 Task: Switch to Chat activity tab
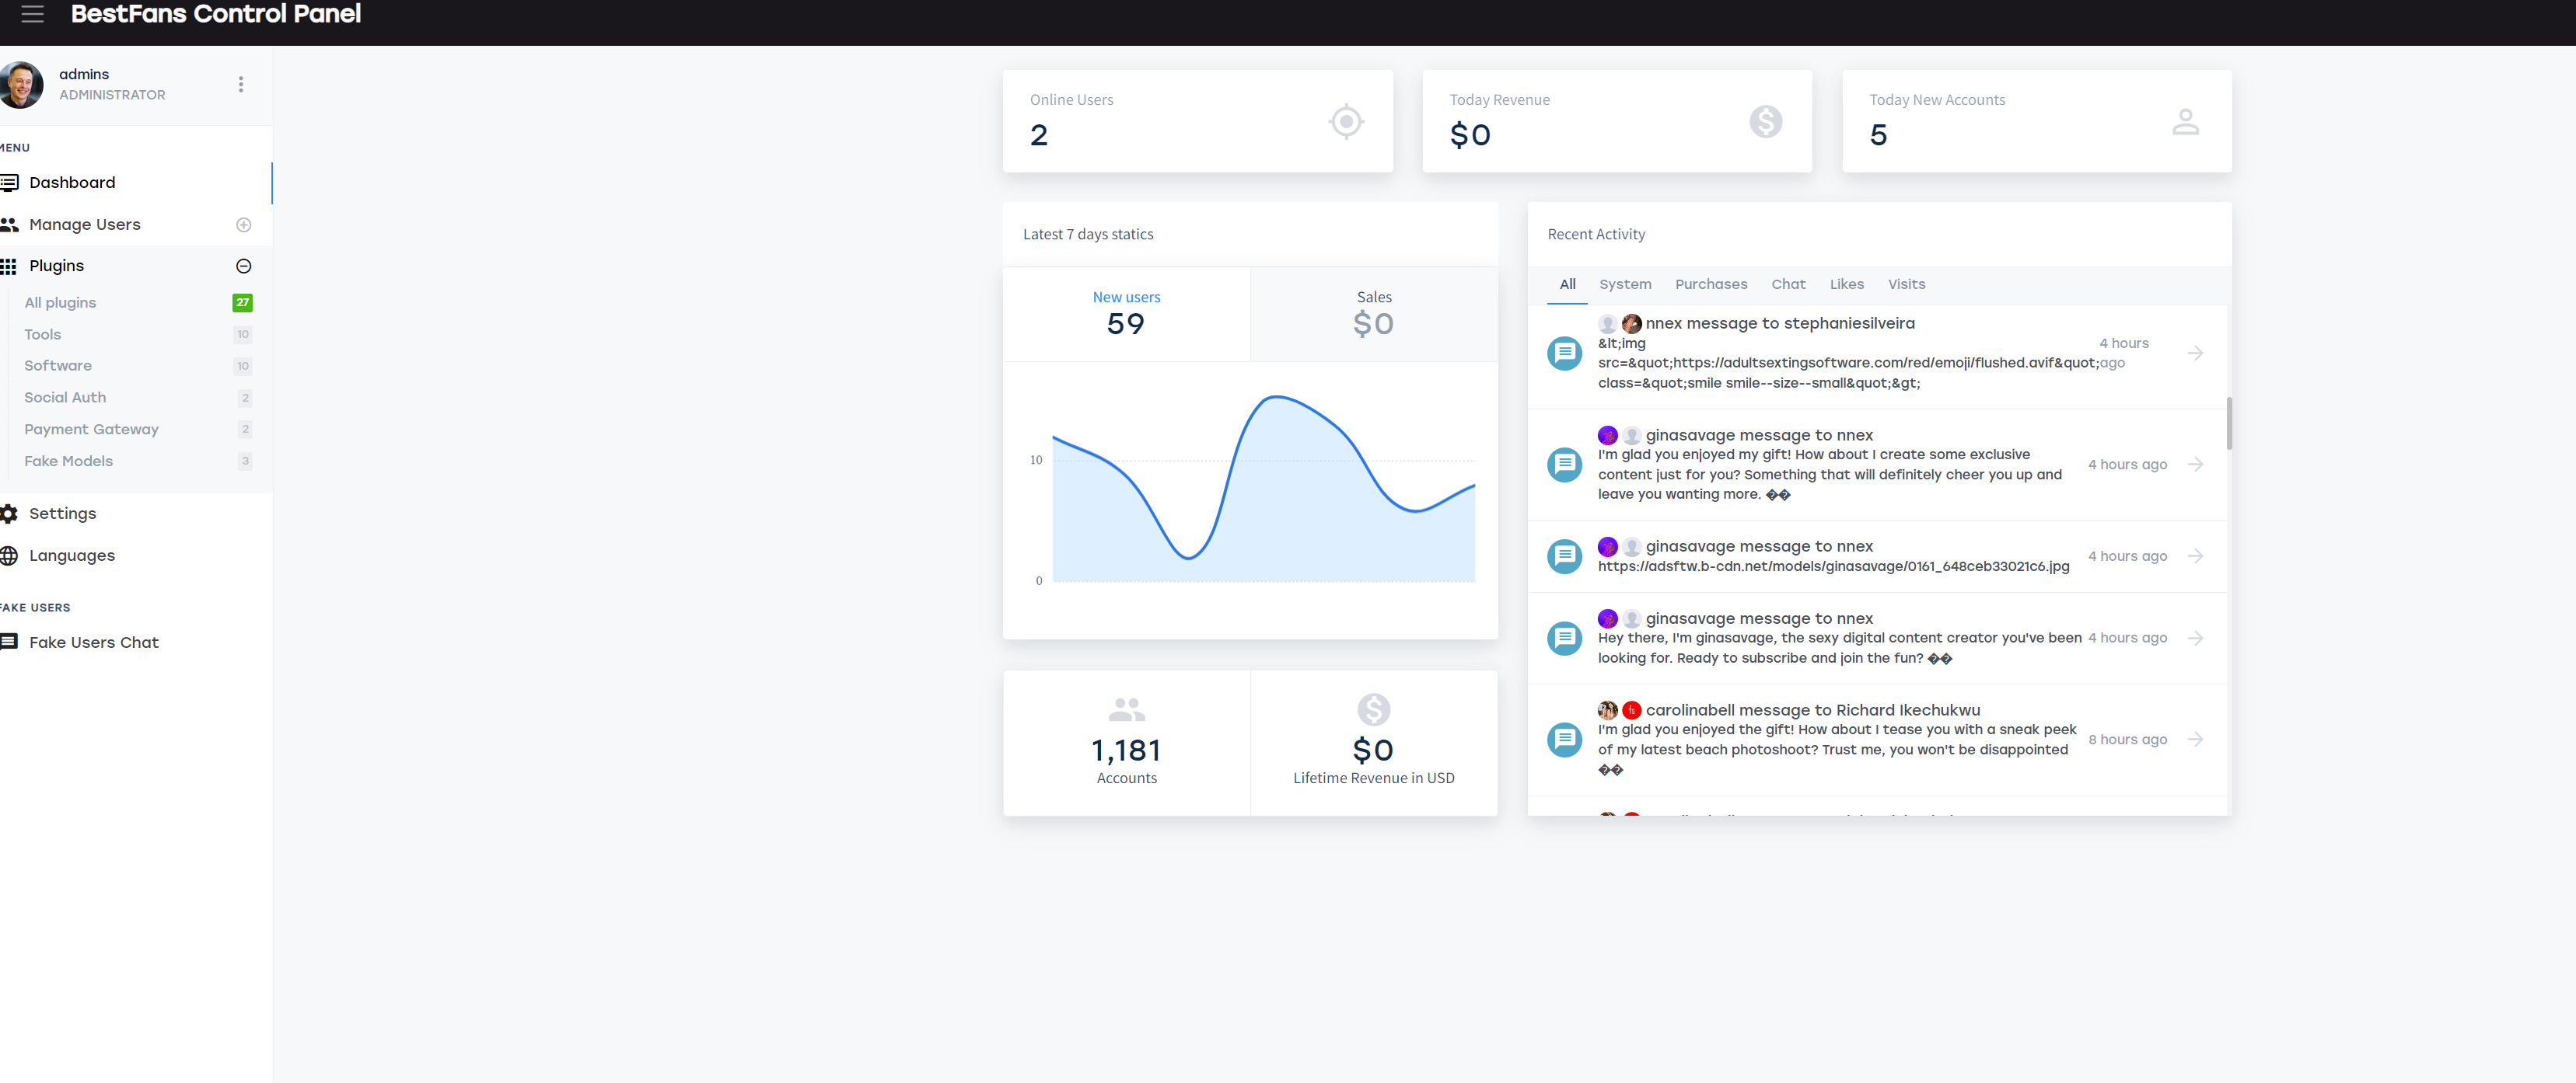1789,285
